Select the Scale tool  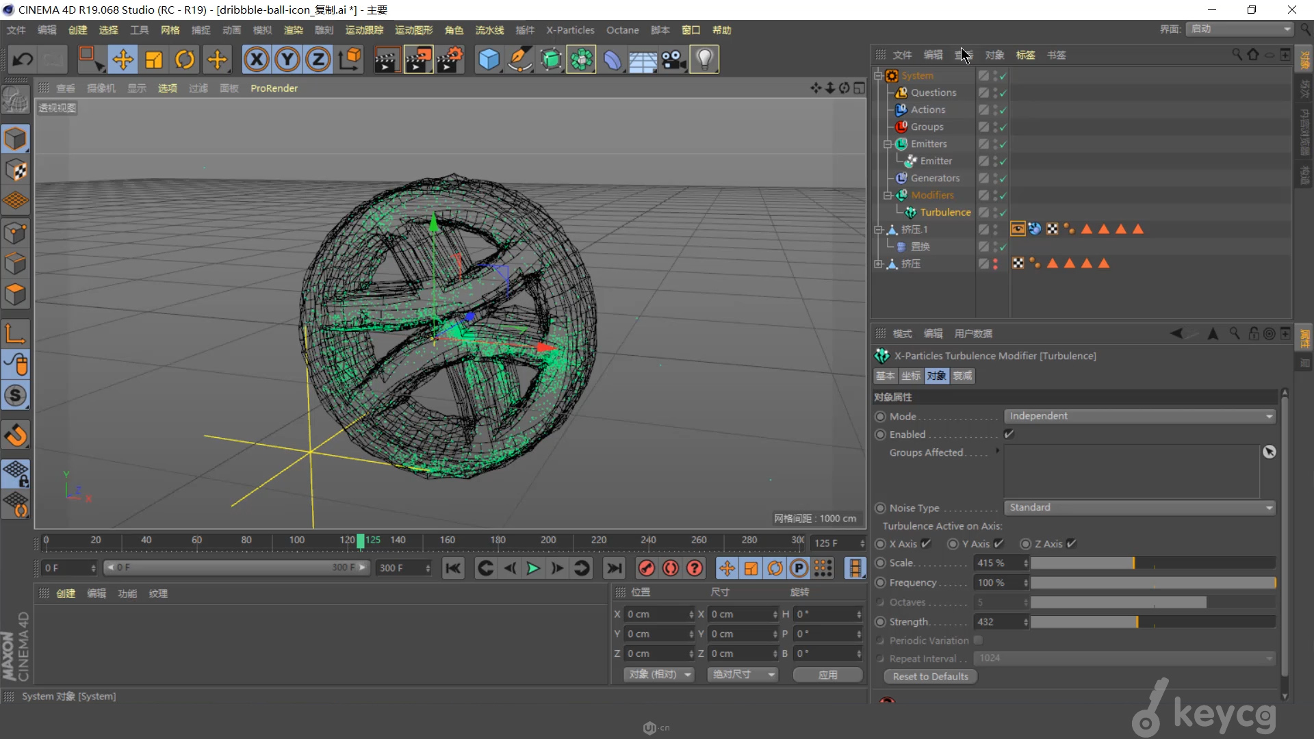coord(154,60)
